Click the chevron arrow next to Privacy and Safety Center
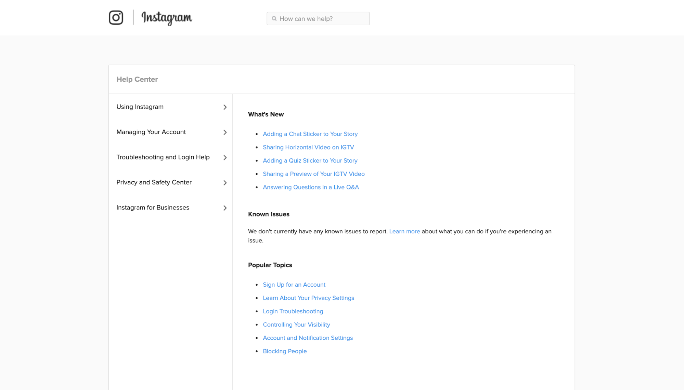The height and width of the screenshot is (390, 684). point(224,183)
